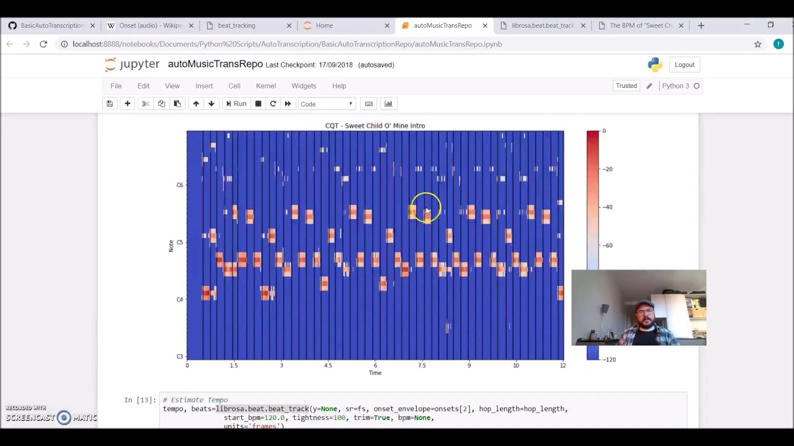Click inside the Estimate Tempo code cell
This screenshot has width=794, height=446.
pyautogui.click(x=424, y=410)
